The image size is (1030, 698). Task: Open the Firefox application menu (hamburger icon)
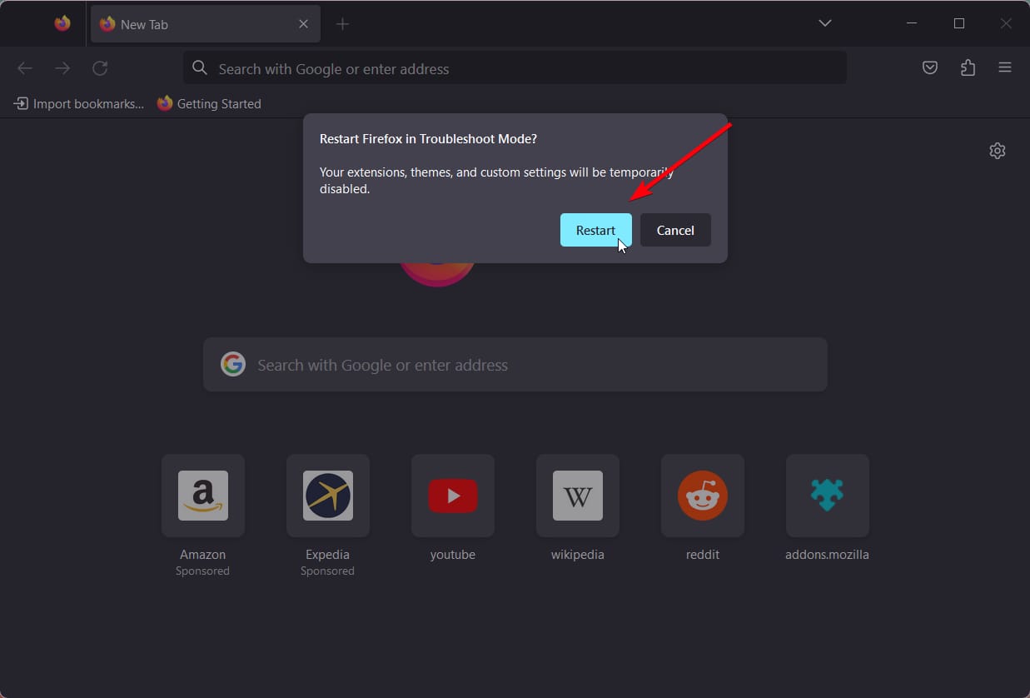(1005, 67)
